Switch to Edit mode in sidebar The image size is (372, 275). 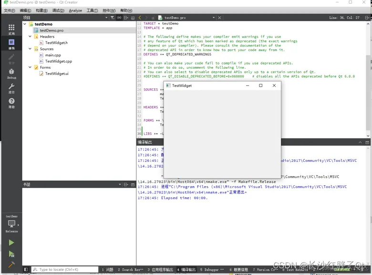pos(11,44)
